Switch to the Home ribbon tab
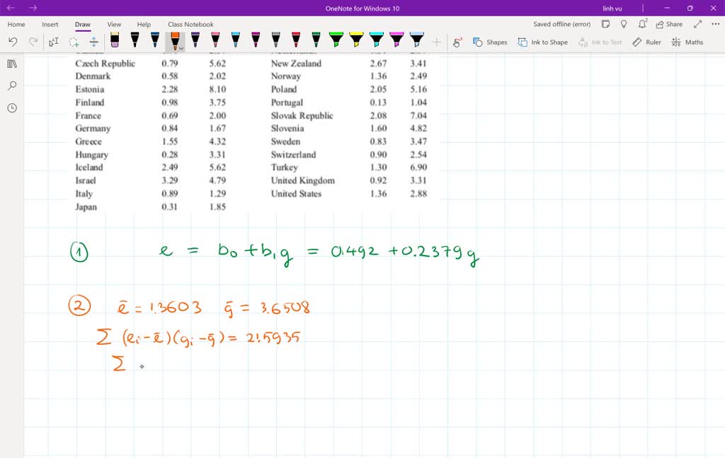This screenshot has height=458, width=725. point(16,23)
